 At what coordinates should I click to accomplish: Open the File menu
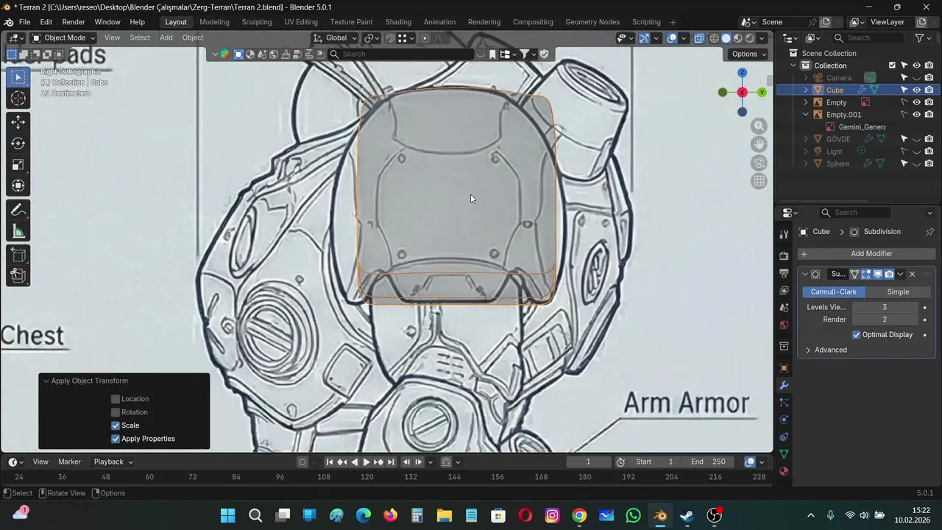(x=24, y=22)
